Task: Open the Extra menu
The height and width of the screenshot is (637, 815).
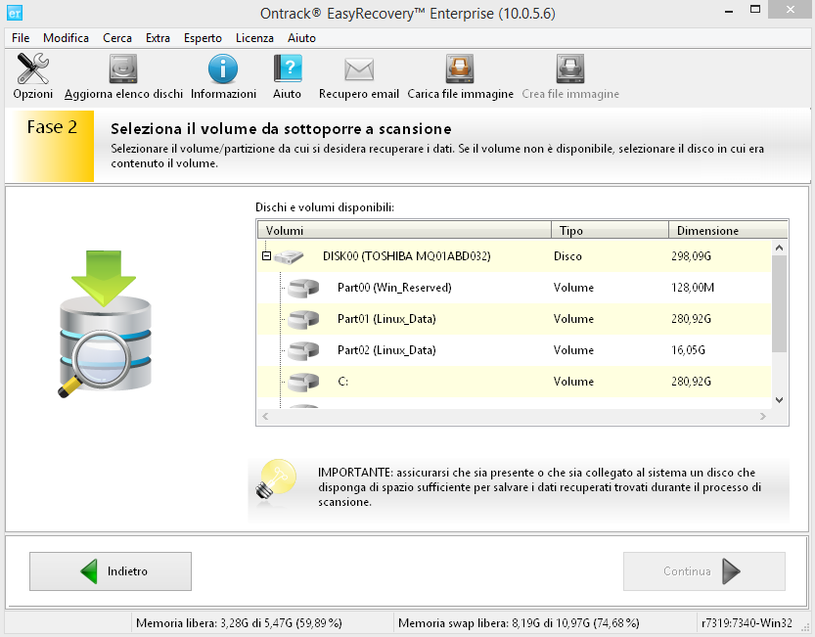Action: (x=158, y=38)
